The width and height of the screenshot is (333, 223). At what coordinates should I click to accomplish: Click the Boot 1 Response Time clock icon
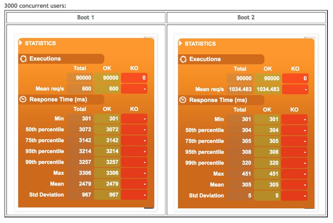click(23, 99)
